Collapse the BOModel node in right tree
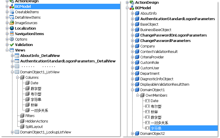 [127, 8]
